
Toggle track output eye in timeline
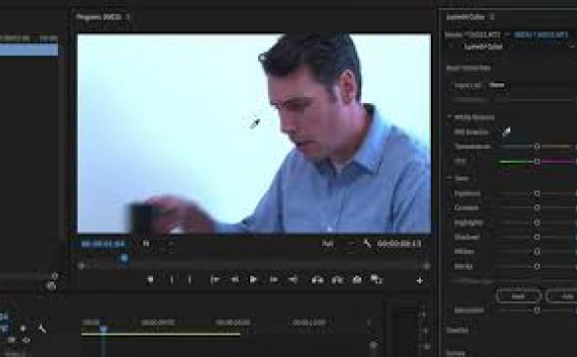26,340
